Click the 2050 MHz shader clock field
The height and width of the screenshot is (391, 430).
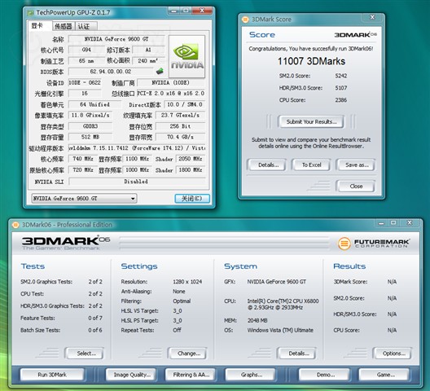pyautogui.click(x=190, y=159)
